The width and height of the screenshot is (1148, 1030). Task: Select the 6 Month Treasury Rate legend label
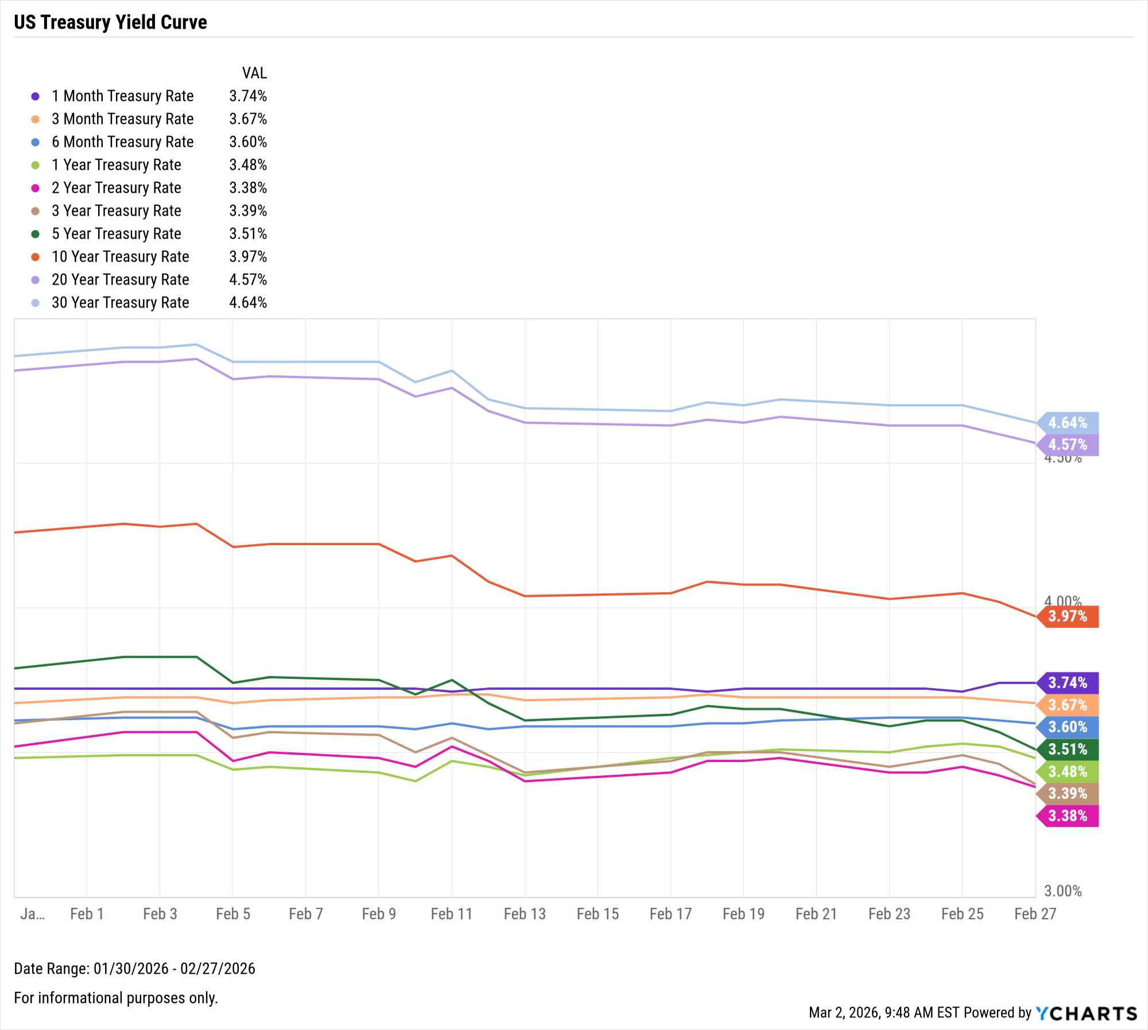122,142
